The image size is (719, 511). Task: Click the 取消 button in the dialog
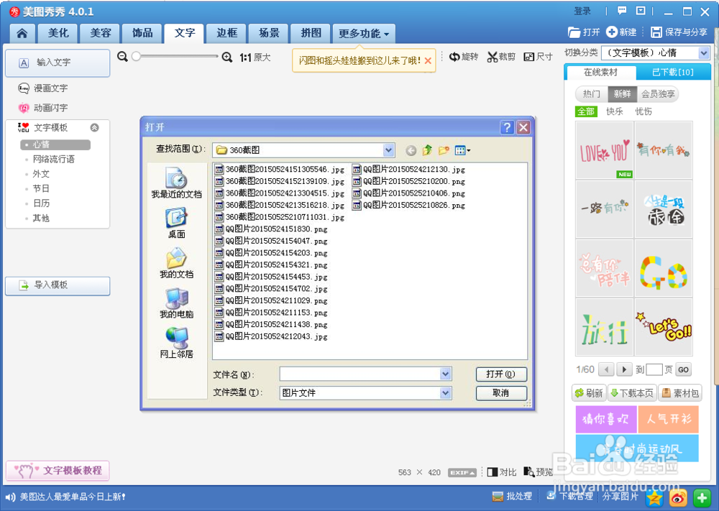click(501, 393)
